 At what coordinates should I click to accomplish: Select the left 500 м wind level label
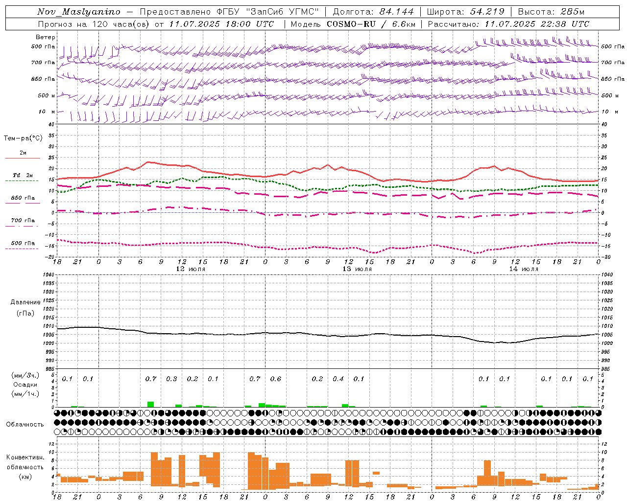47,95
